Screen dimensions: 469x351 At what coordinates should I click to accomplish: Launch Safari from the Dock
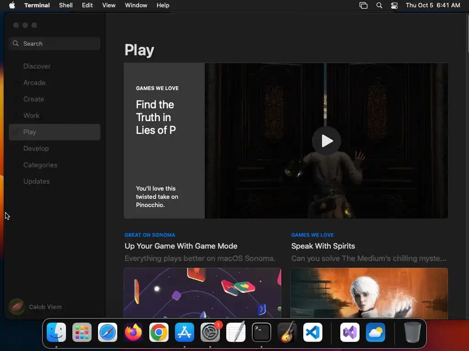108,332
